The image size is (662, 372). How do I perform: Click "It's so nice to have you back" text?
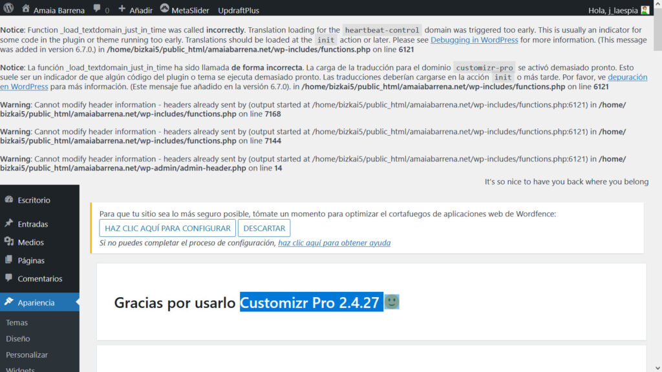[x=566, y=181]
